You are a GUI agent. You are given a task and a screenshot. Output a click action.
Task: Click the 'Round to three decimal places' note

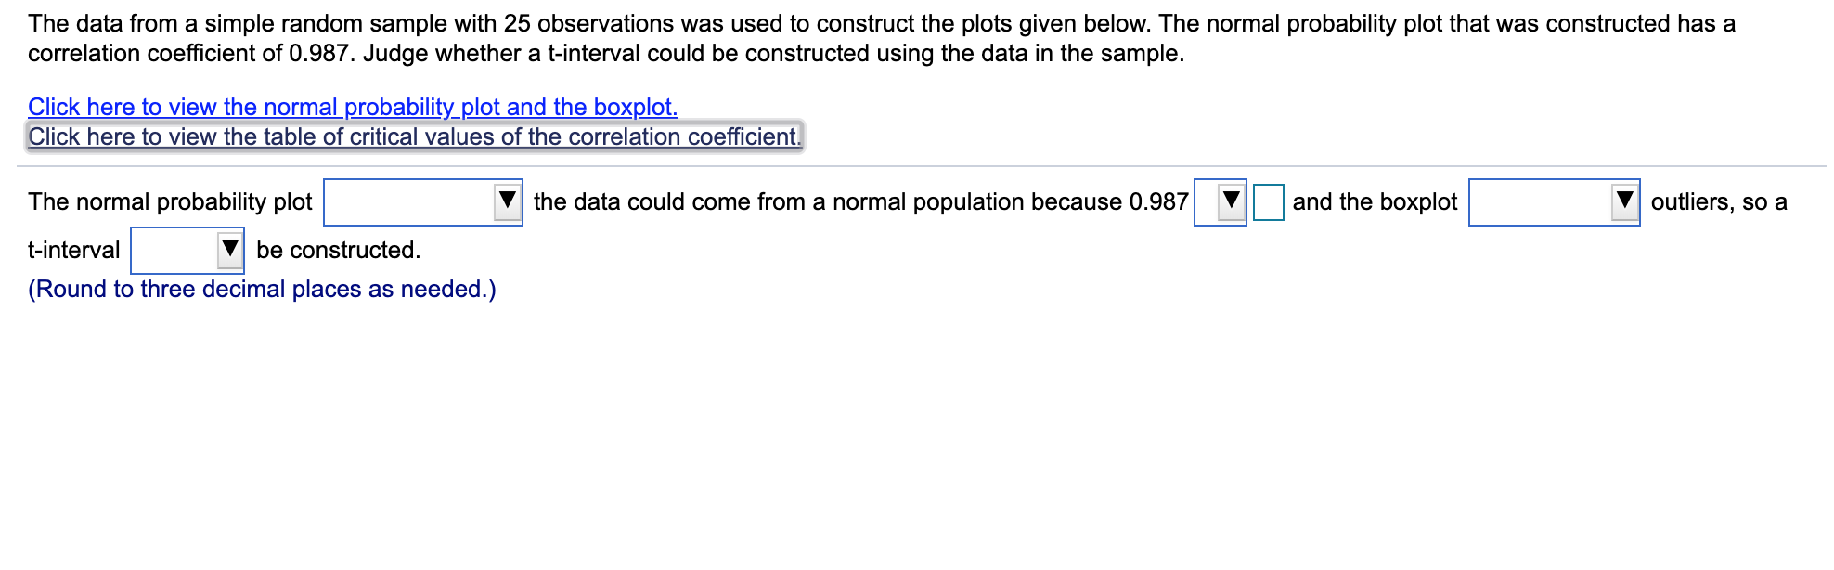click(262, 289)
